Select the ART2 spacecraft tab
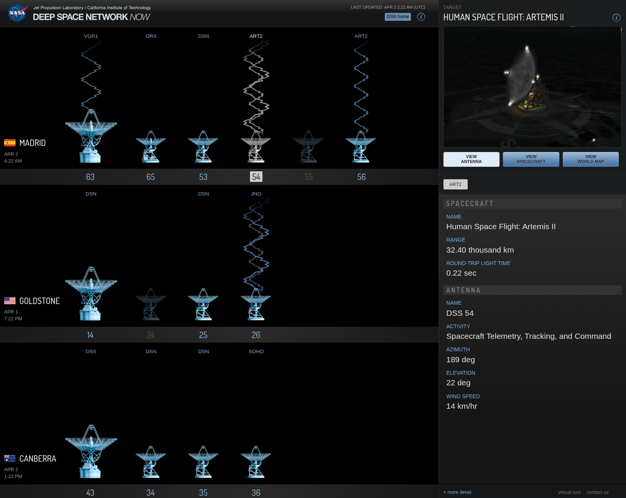This screenshot has height=498, width=626. 455,185
